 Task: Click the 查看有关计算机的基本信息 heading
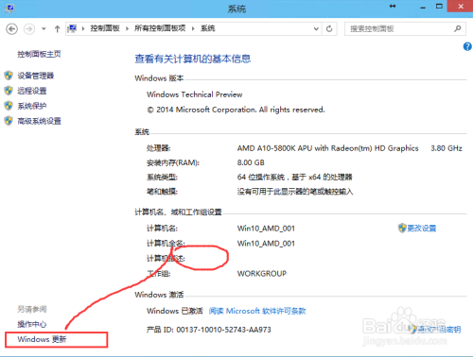click(193, 59)
